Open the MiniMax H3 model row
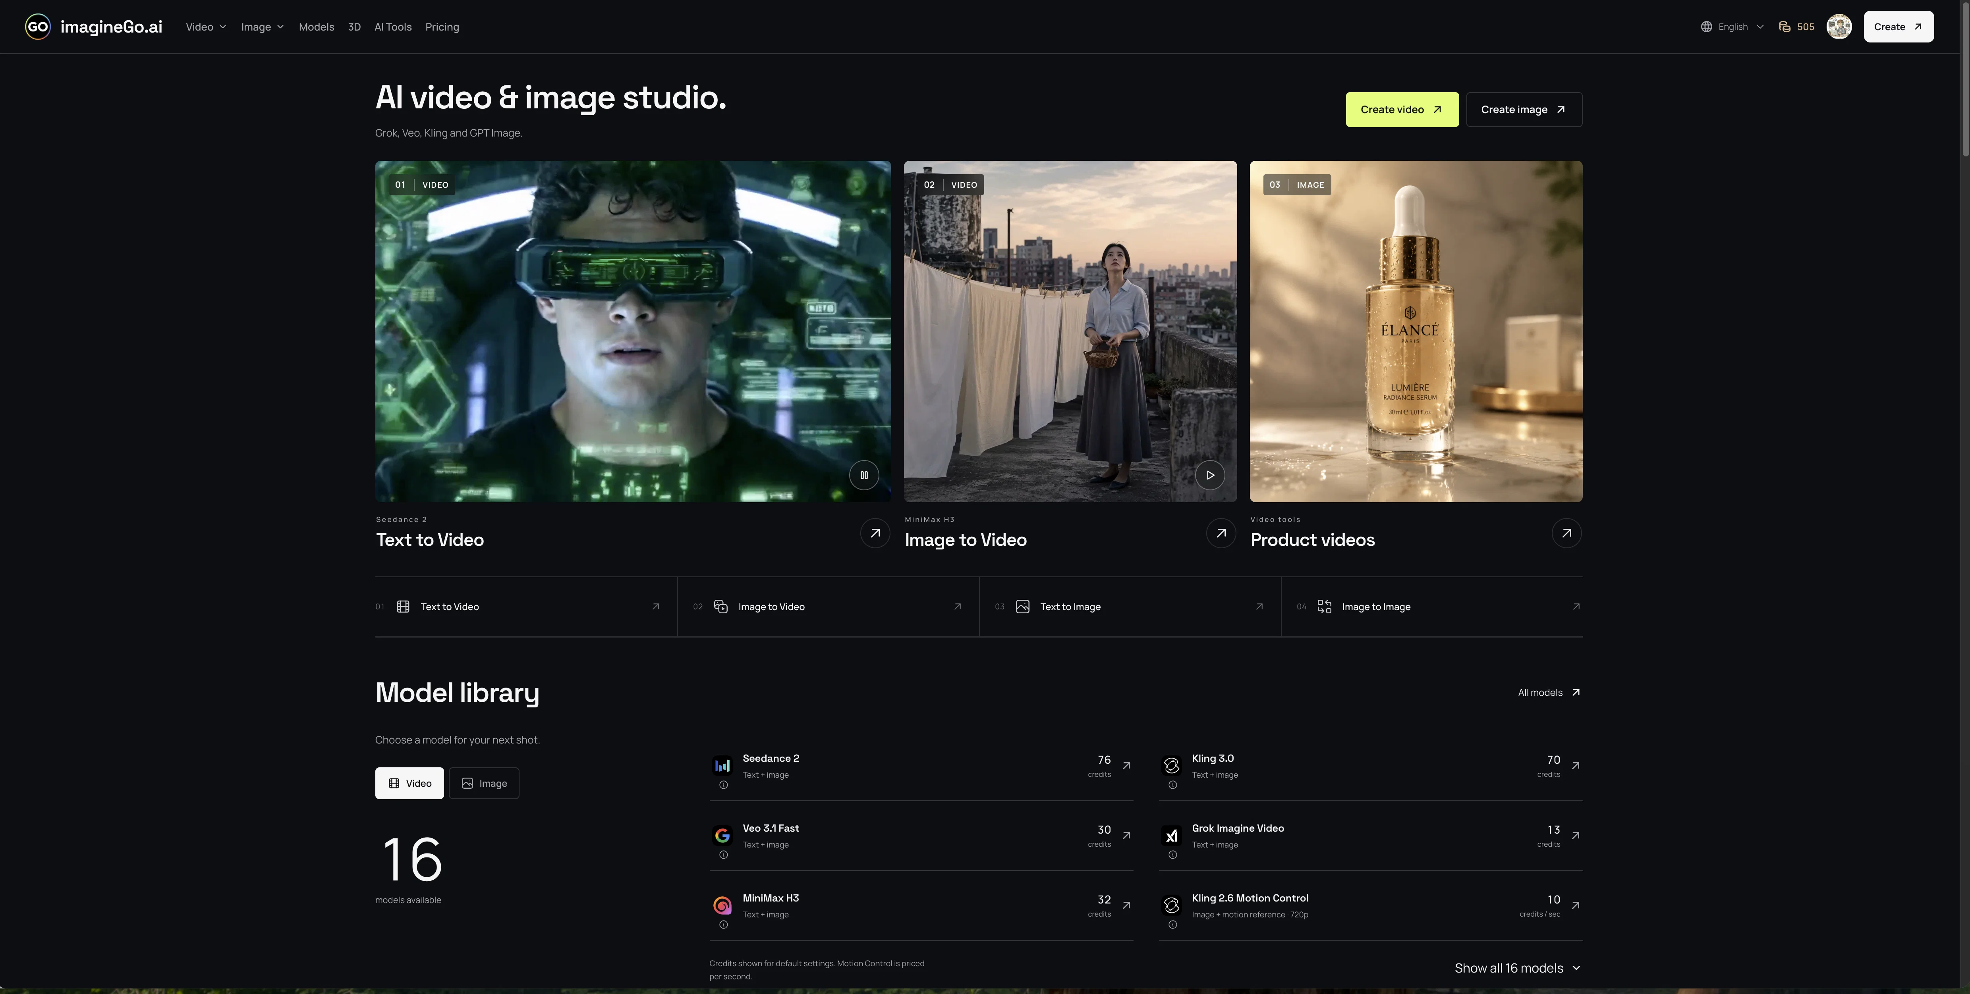Image resolution: width=1970 pixels, height=994 pixels. click(921, 905)
